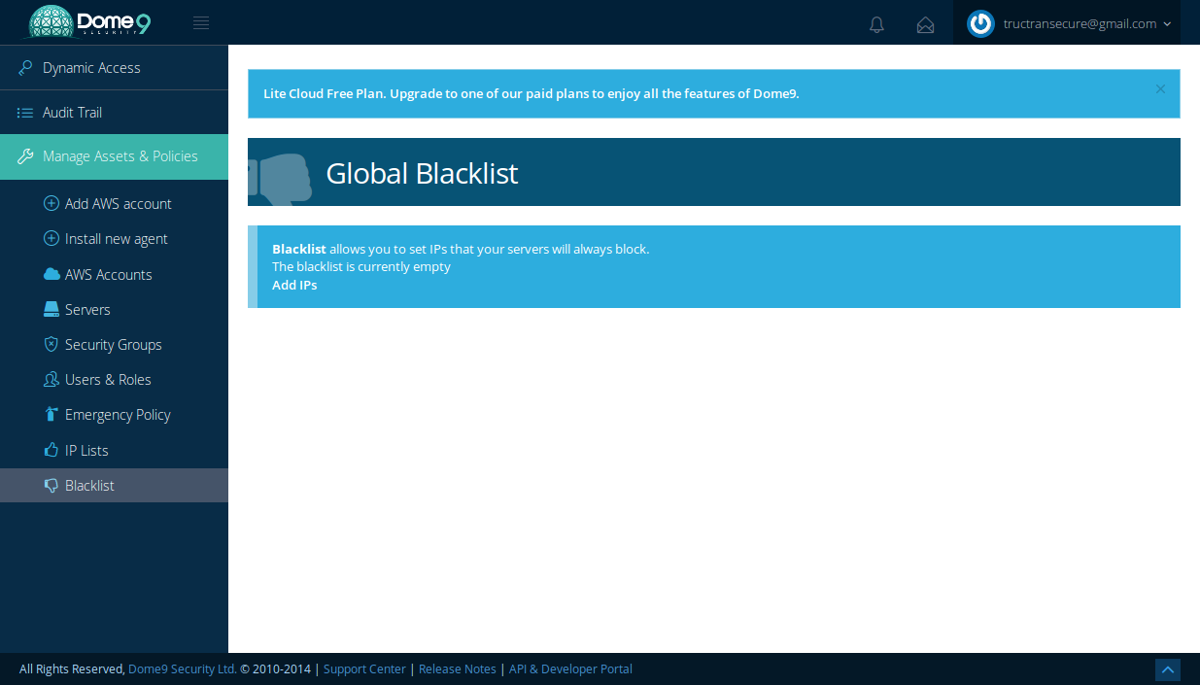Click the notifications bell icon
This screenshot has width=1200, height=685.
[x=876, y=24]
